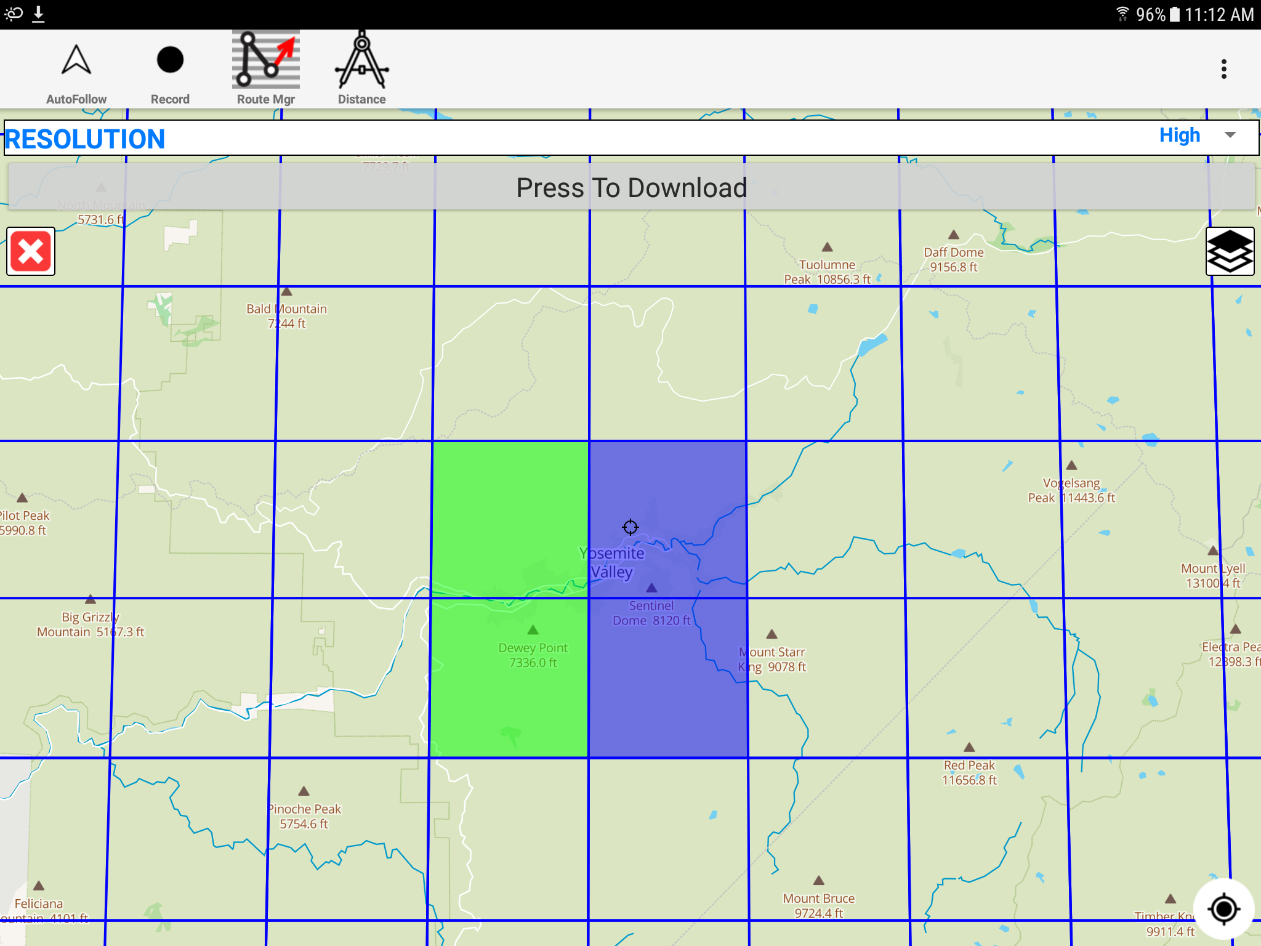Click the Big Grizzly Mountain label

[x=91, y=625]
